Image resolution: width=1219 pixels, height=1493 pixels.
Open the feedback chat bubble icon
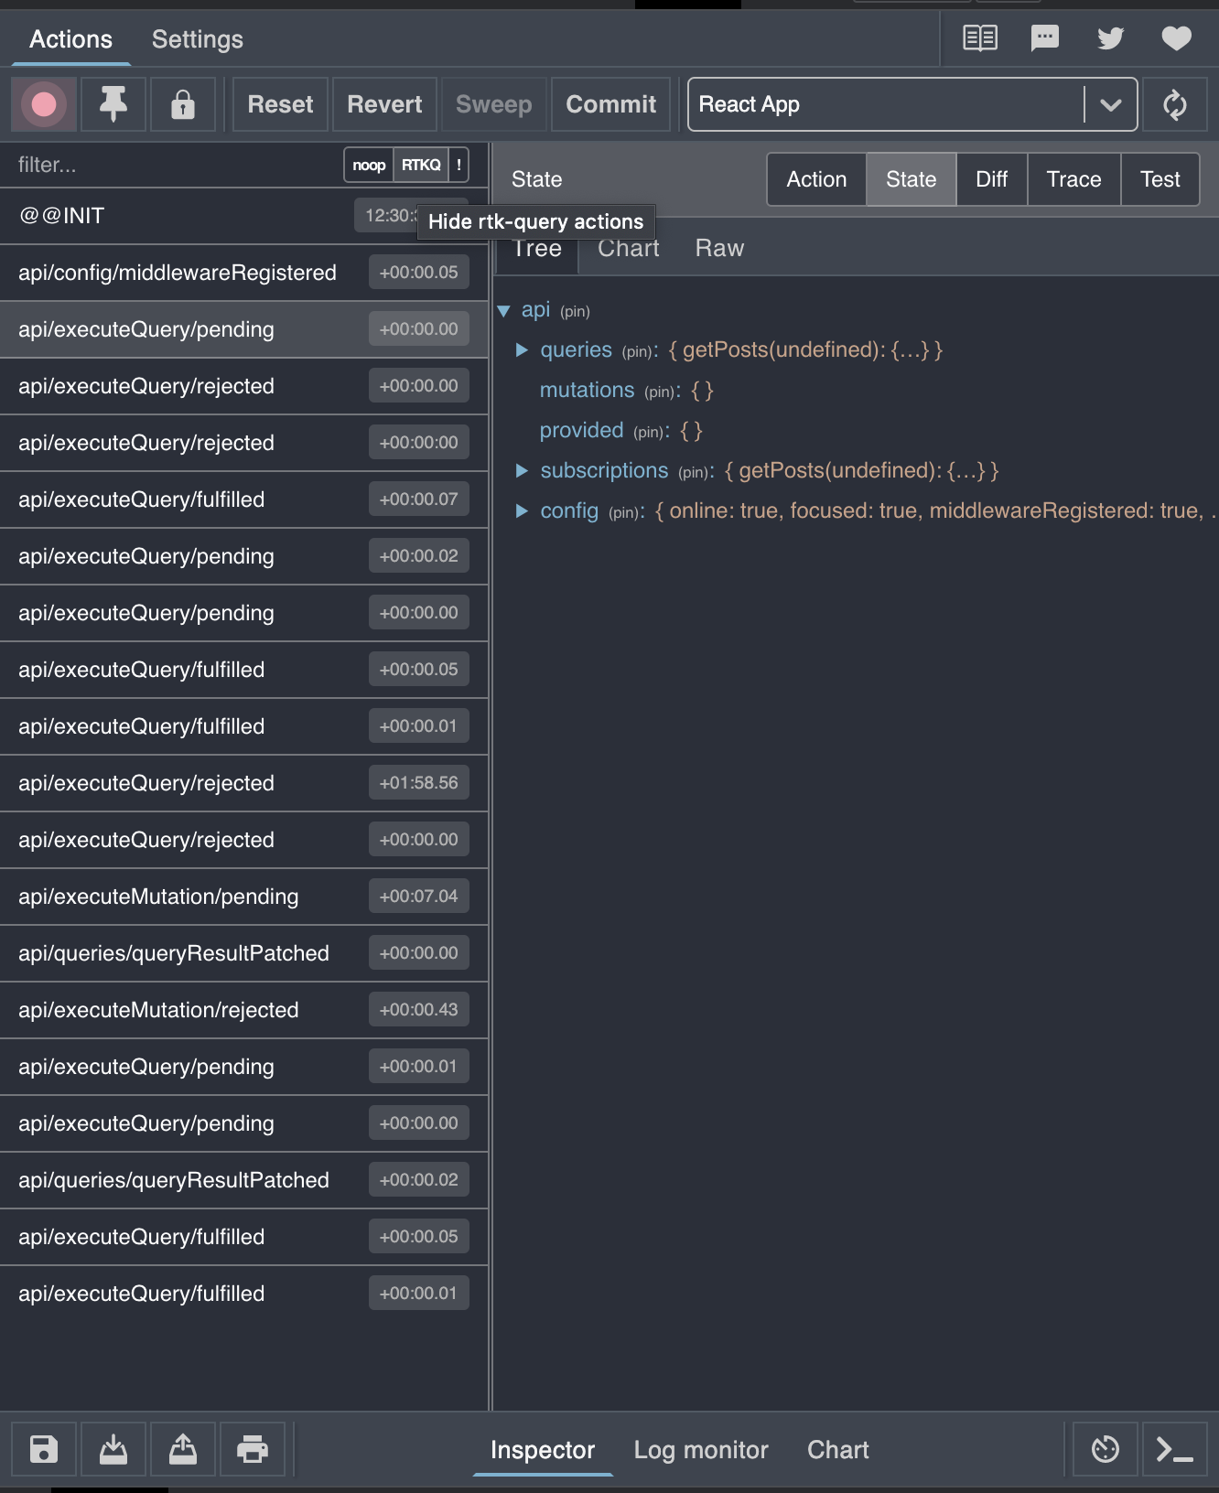click(x=1045, y=38)
